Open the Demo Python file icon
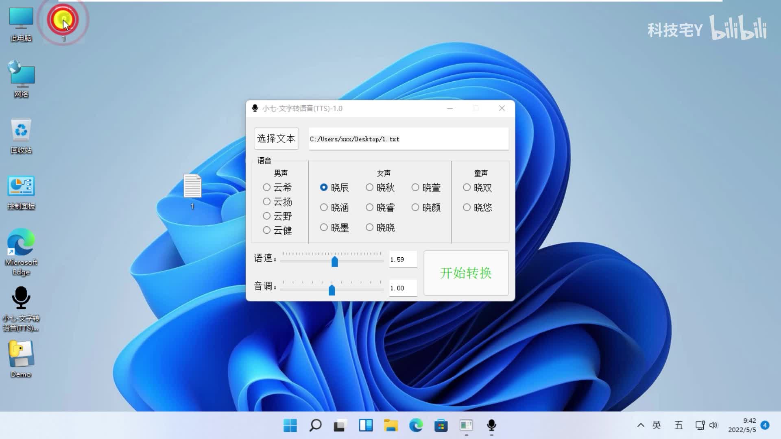The image size is (781, 439). (x=21, y=354)
